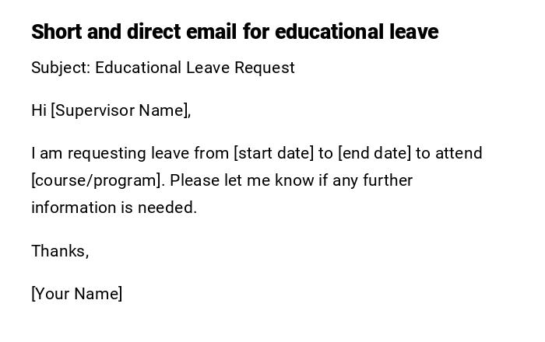
Task: Click the 'Thanks,' closing line
Action: point(60,251)
